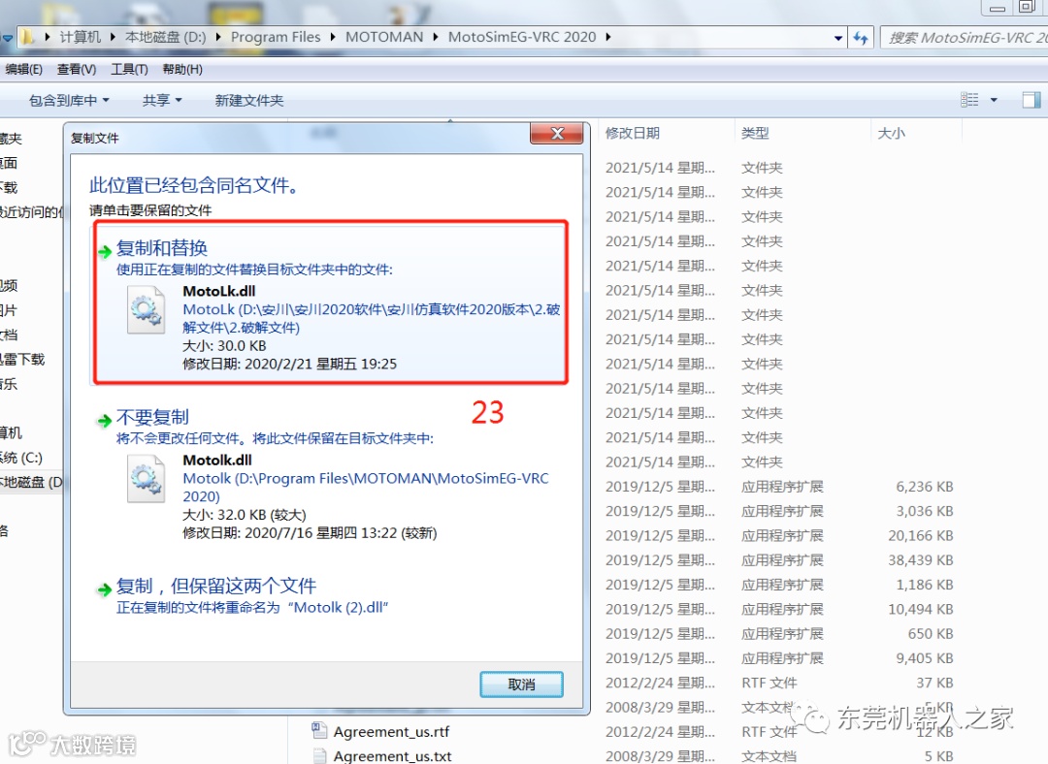Click MOTOMAN in address bar path
Screen dimensions: 1048x764
pos(384,38)
